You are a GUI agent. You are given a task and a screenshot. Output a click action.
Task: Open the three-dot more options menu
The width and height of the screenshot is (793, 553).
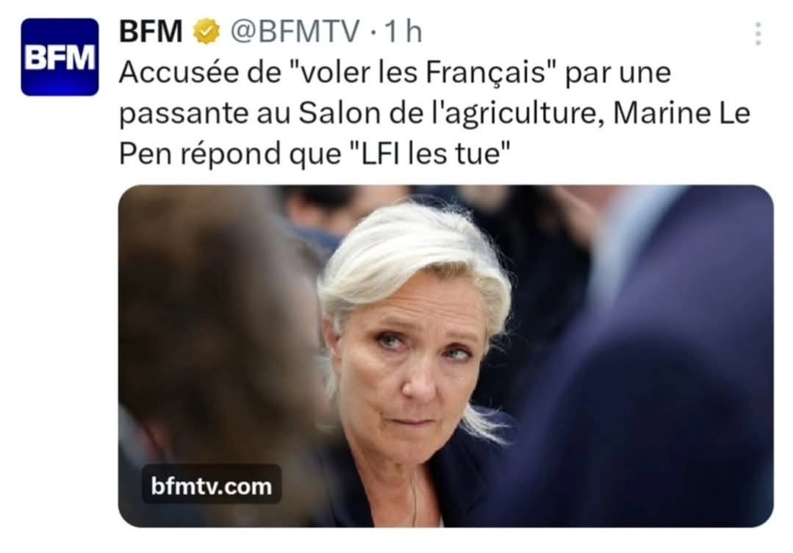tap(758, 34)
